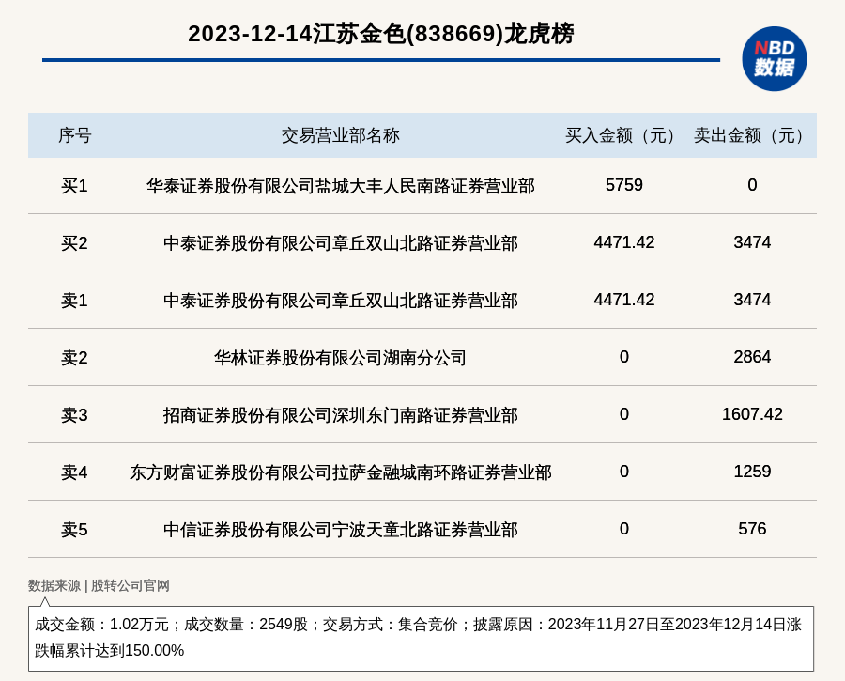Select buy amount 5759 in 买1 row

click(624, 185)
